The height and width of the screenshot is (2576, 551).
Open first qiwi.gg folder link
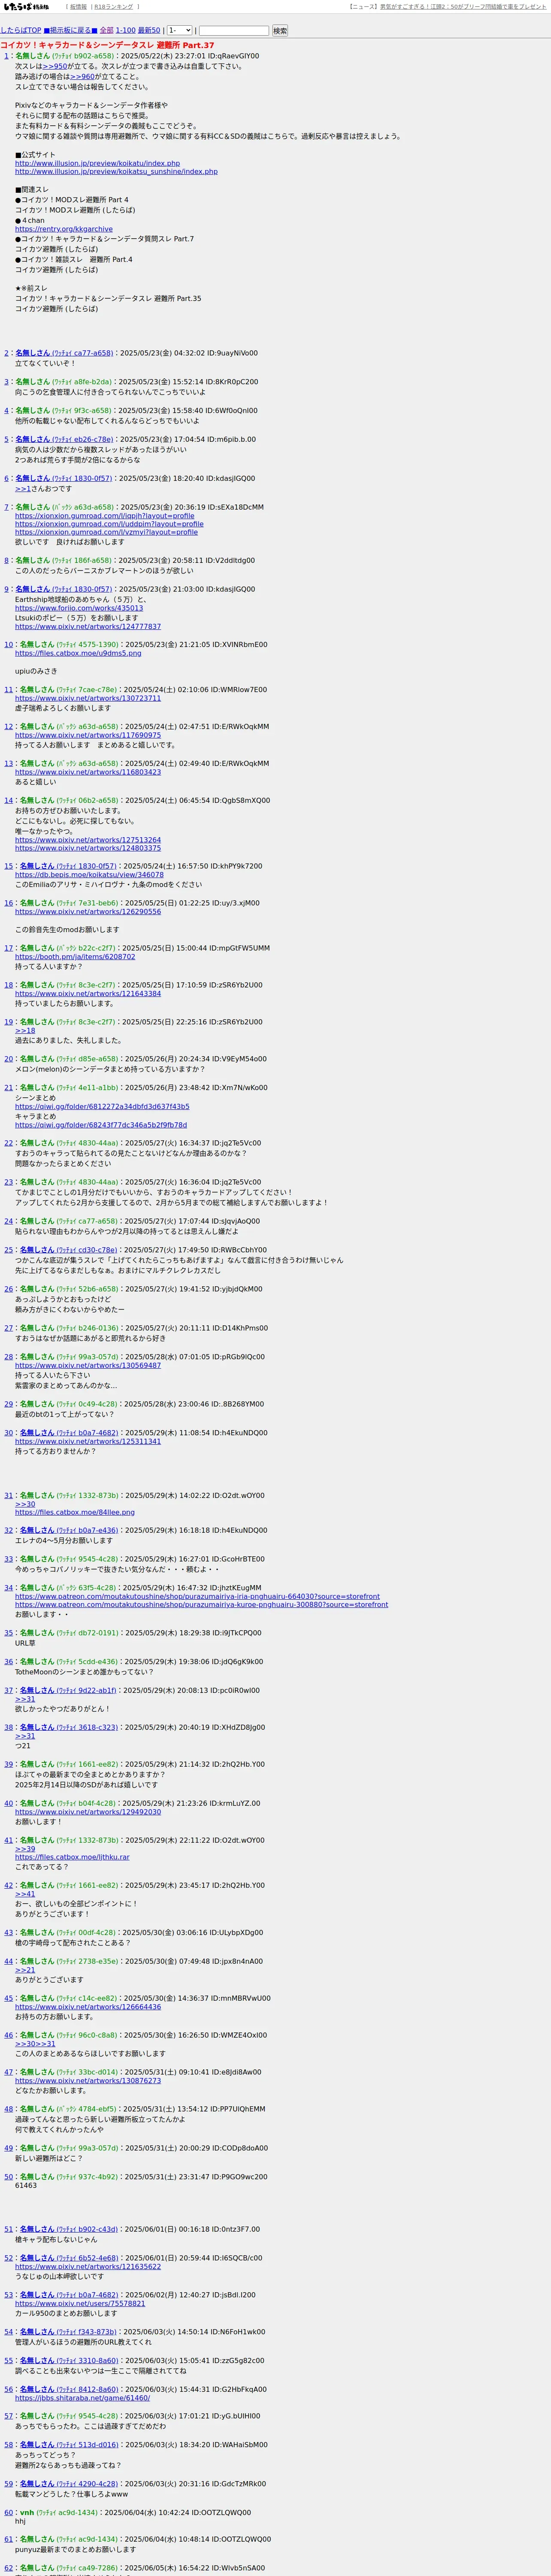102,1107
